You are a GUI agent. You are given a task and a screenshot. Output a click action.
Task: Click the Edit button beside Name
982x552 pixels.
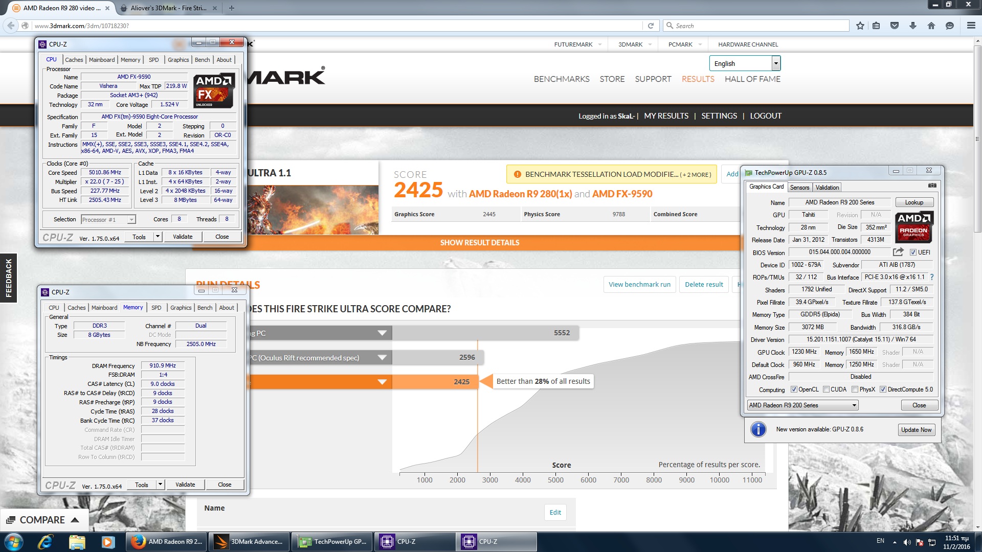point(555,512)
